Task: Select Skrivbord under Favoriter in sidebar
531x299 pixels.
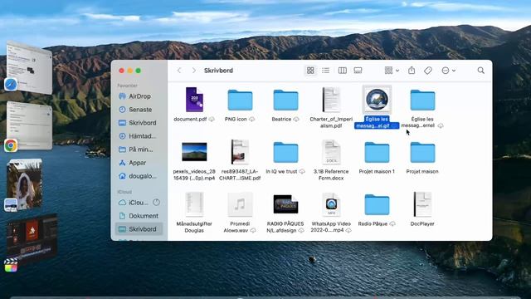Action: tap(139, 123)
